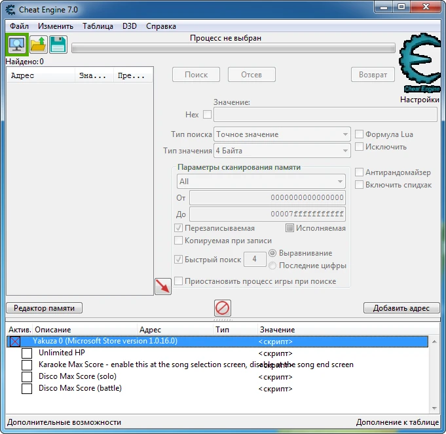This screenshot has height=434, width=446.
Task: Enable the Формула Lua checkbox
Action: [359, 134]
